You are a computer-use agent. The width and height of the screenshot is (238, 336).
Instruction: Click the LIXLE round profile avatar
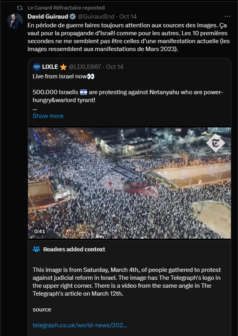point(36,66)
